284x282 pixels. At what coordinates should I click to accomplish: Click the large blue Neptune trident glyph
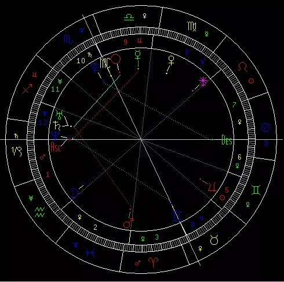[x=55, y=135]
